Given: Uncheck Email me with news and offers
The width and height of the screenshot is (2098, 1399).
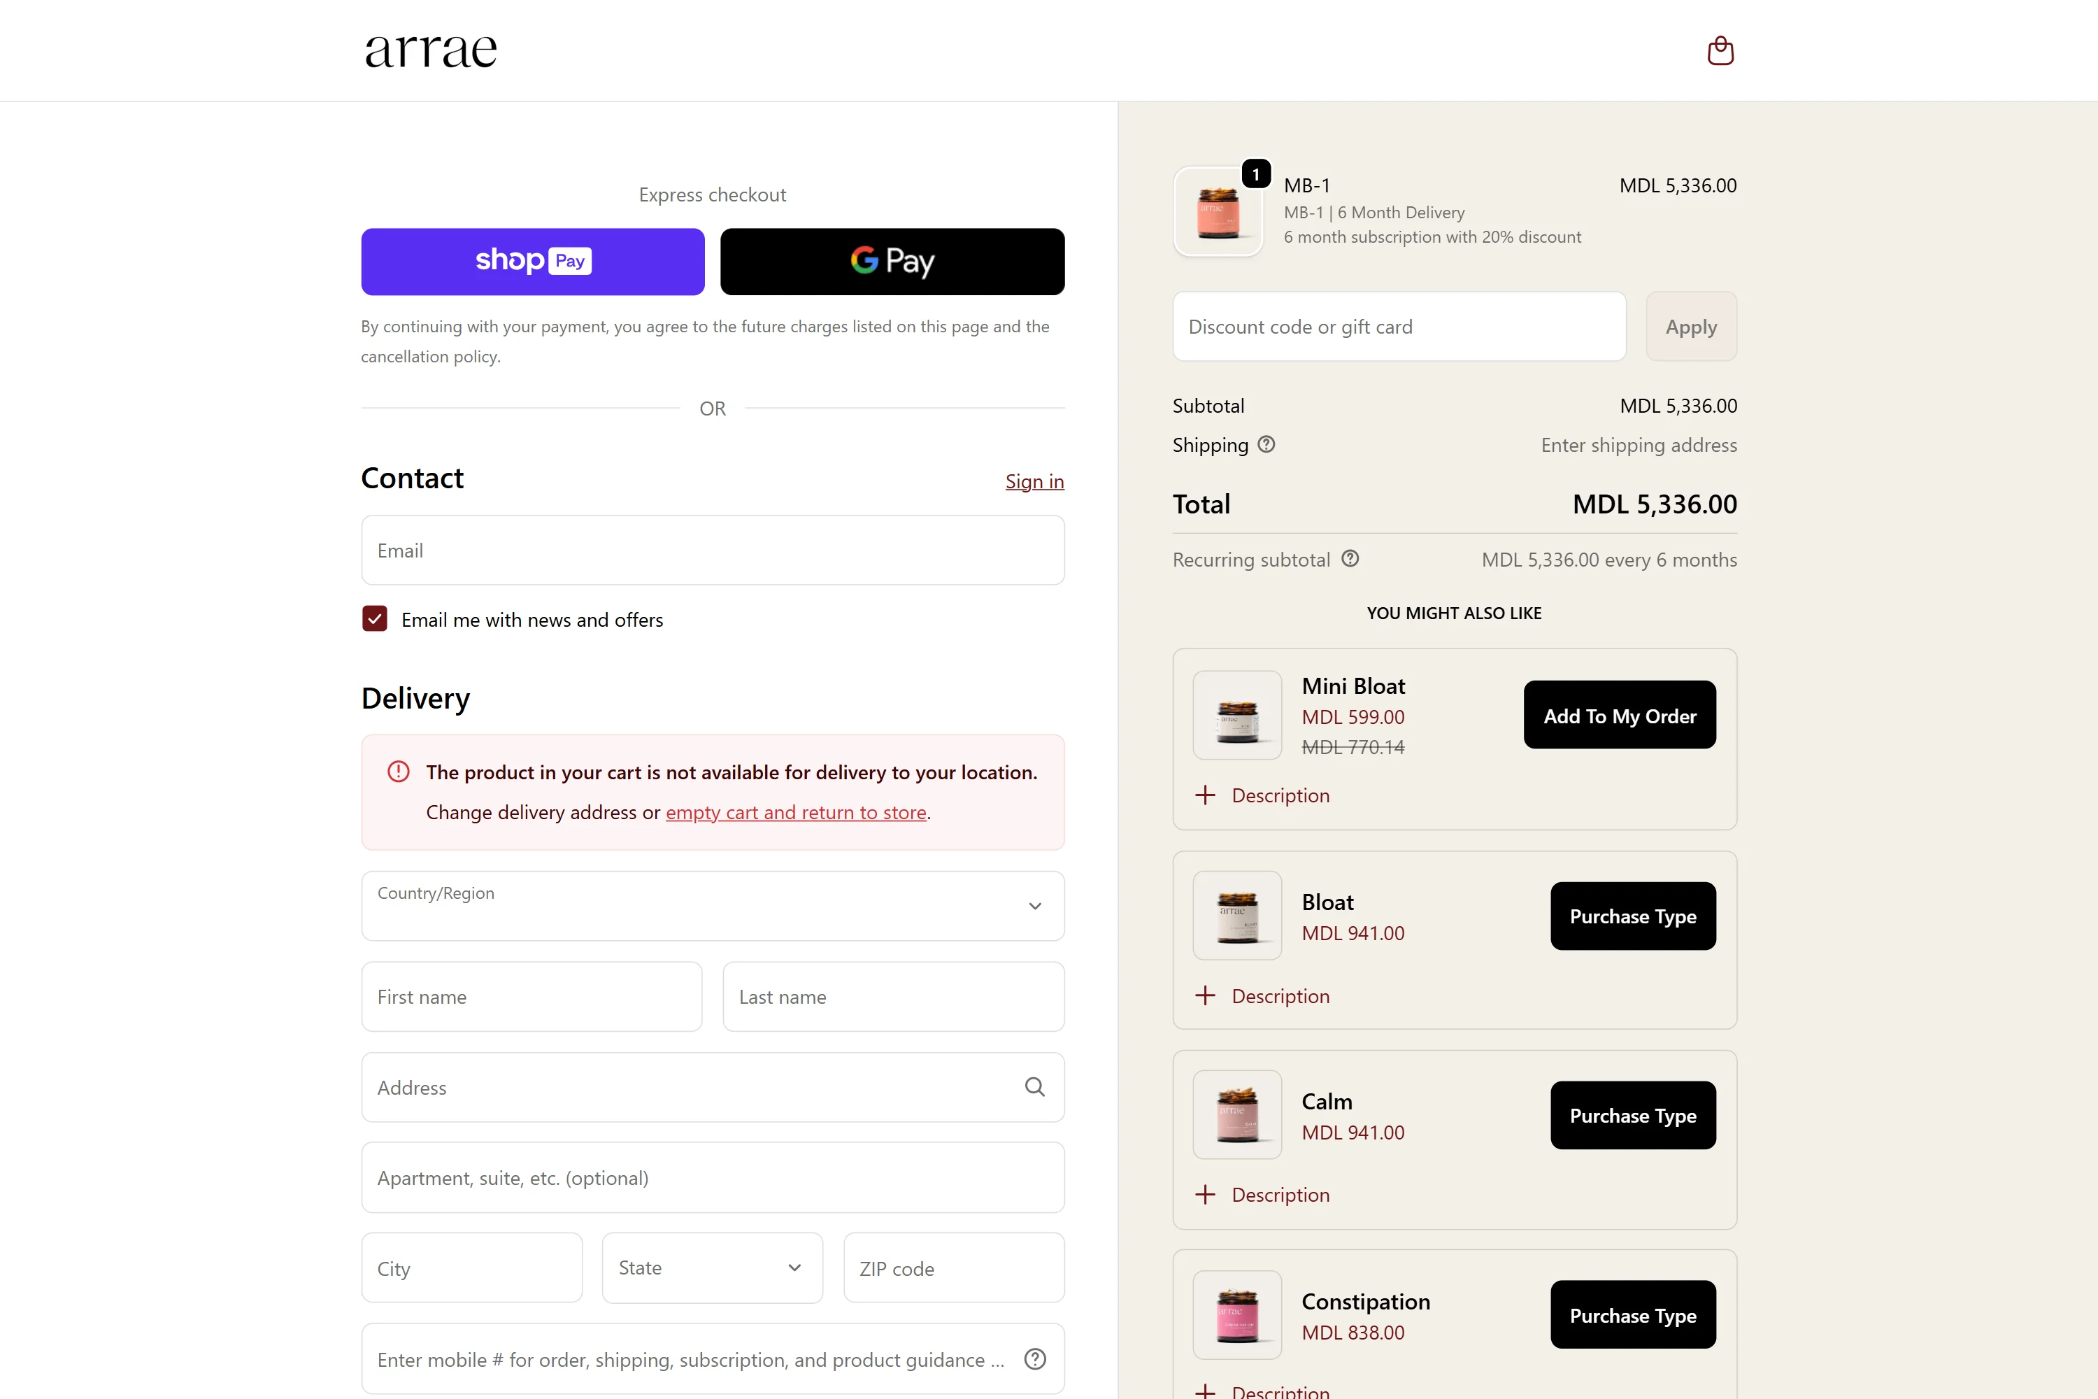Looking at the screenshot, I should coord(375,619).
